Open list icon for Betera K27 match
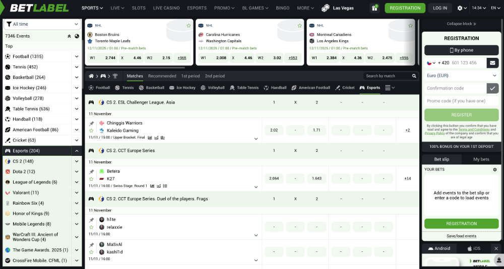 [165, 186]
